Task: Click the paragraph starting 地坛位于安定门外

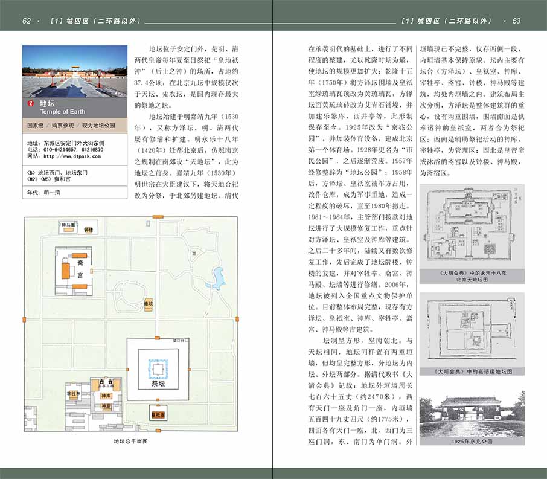Action: (187, 77)
